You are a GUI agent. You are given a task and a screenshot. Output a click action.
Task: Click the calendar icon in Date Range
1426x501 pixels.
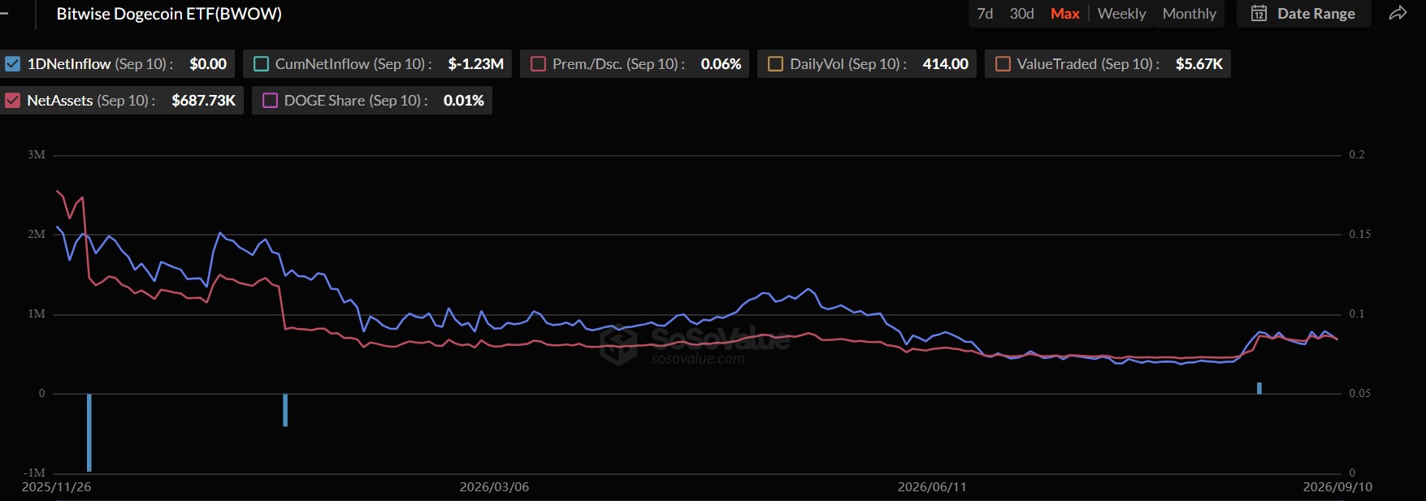coord(1259,13)
